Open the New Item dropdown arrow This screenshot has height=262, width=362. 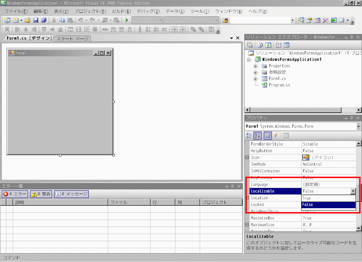(21, 20)
